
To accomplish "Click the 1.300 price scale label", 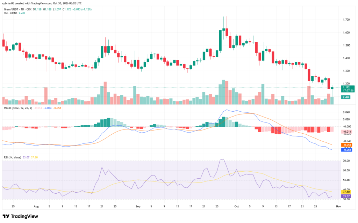I will pyautogui.click(x=346, y=71).
